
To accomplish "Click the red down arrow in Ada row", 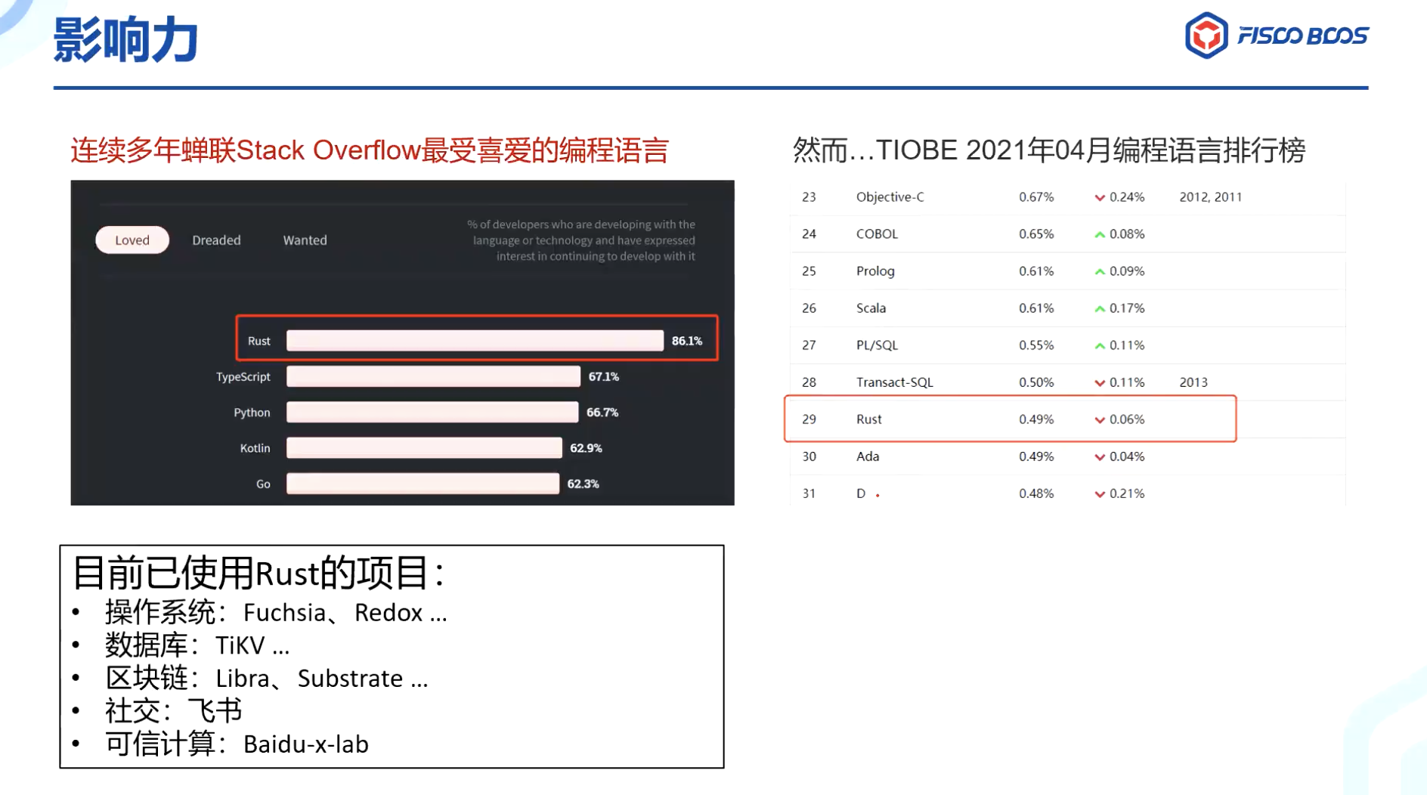I will pos(1100,457).
